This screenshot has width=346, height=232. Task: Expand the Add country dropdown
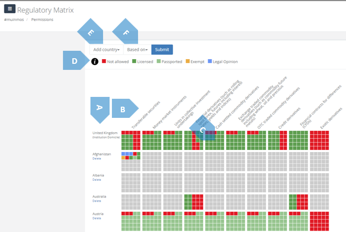point(106,50)
